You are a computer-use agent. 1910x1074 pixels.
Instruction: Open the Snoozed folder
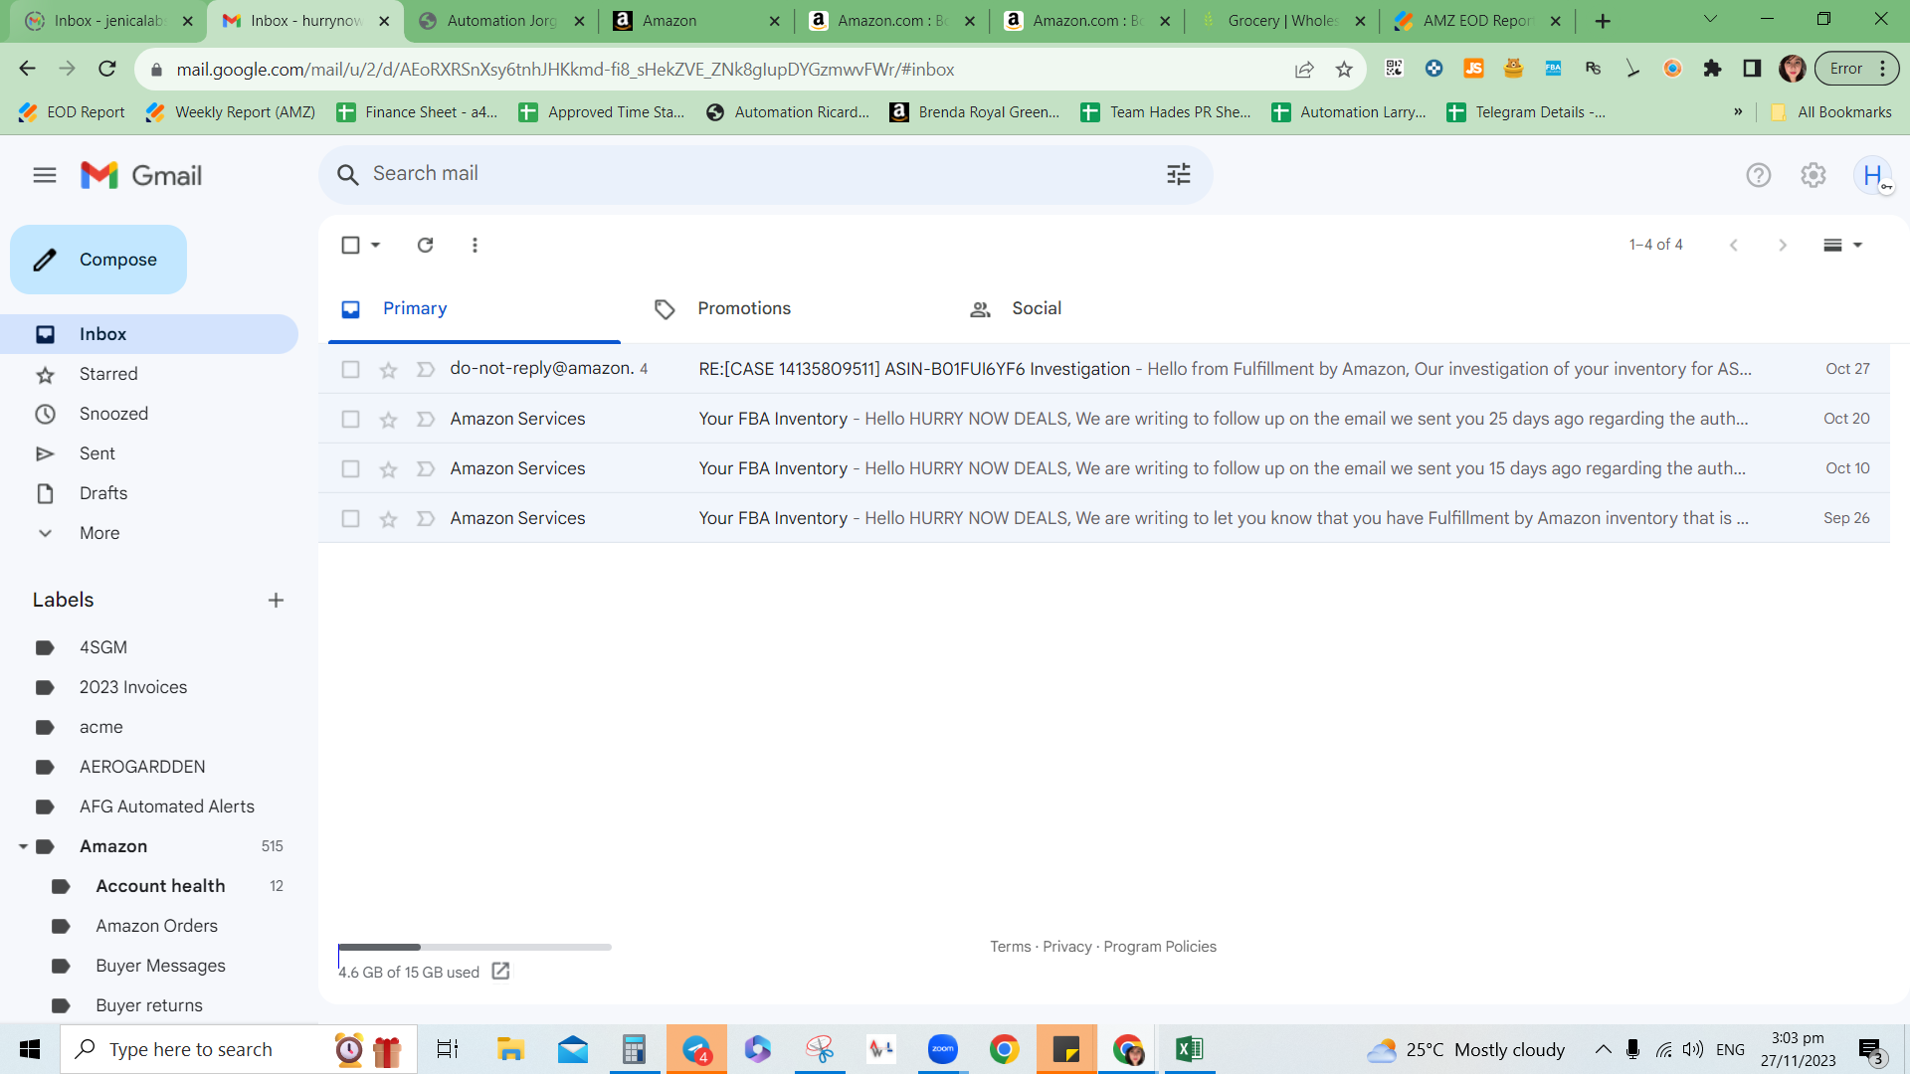[149, 414]
